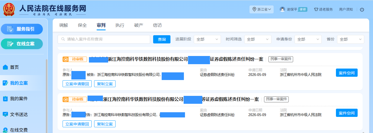
Task: Click the 在线立案 button
Action: [x=22, y=44]
